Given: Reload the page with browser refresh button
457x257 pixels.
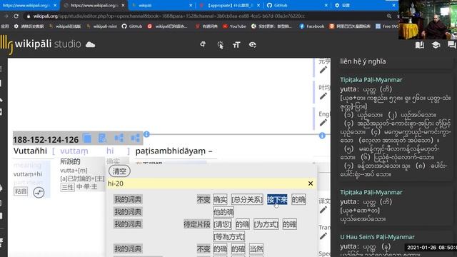Looking at the screenshot, I should (x=16, y=16).
